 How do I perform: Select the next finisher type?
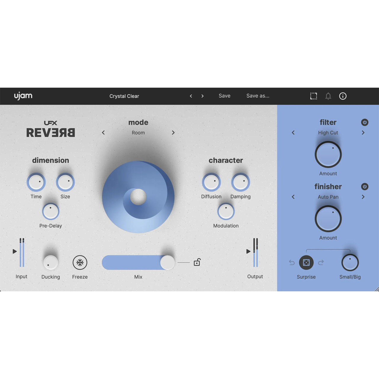click(363, 197)
